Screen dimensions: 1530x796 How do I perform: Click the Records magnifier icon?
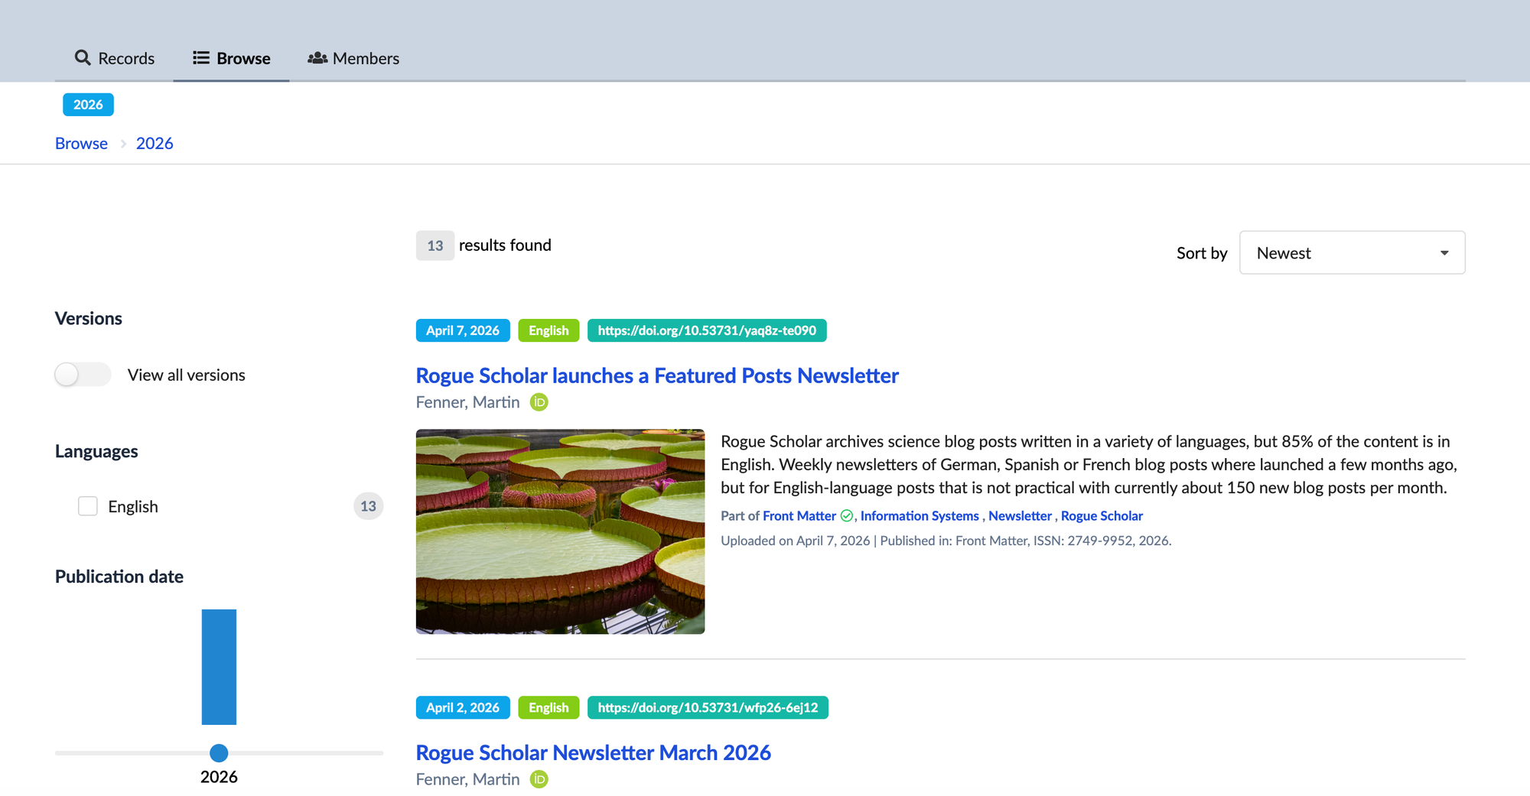[x=83, y=58]
